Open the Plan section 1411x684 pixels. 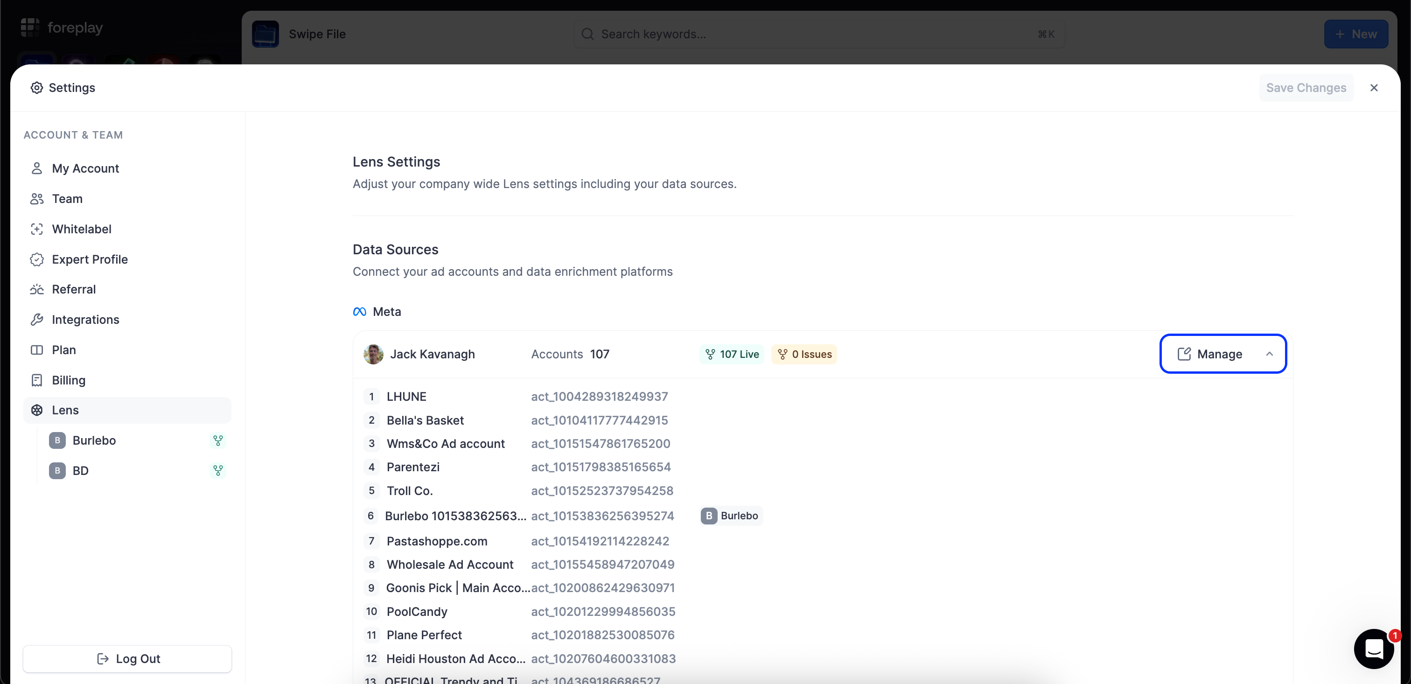[127, 350]
